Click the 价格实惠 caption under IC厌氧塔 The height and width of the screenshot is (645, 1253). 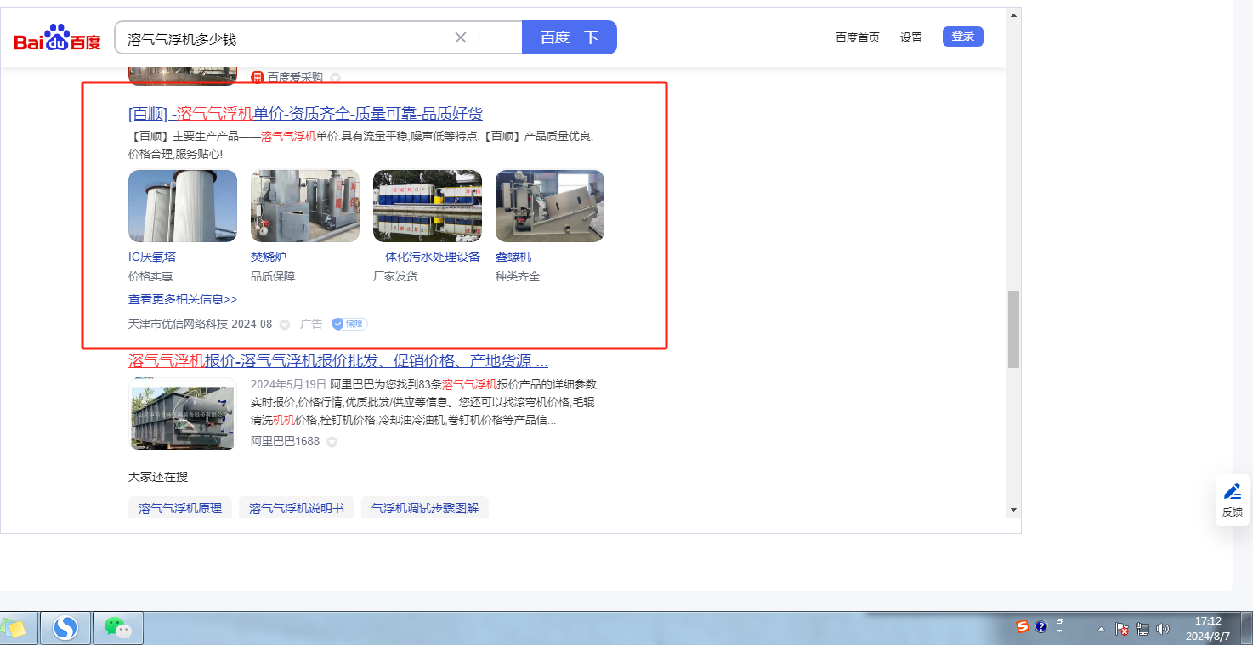pyautogui.click(x=150, y=276)
